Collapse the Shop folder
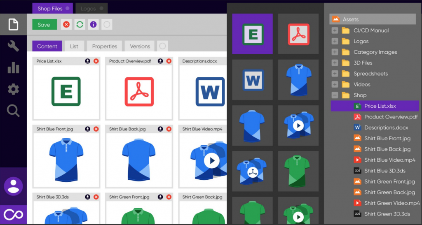 335,95
